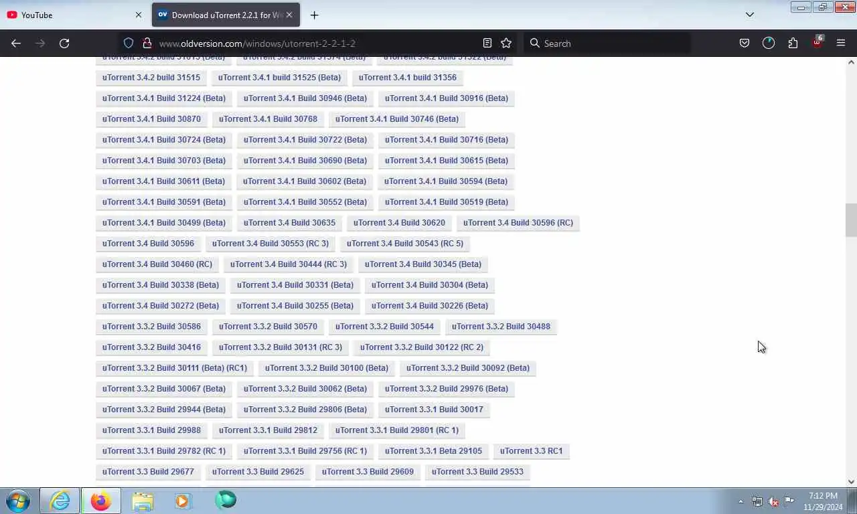The width and height of the screenshot is (857, 514).
Task: Click uTorrent 3.4 Build 30345 (Beta)
Action: click(423, 264)
